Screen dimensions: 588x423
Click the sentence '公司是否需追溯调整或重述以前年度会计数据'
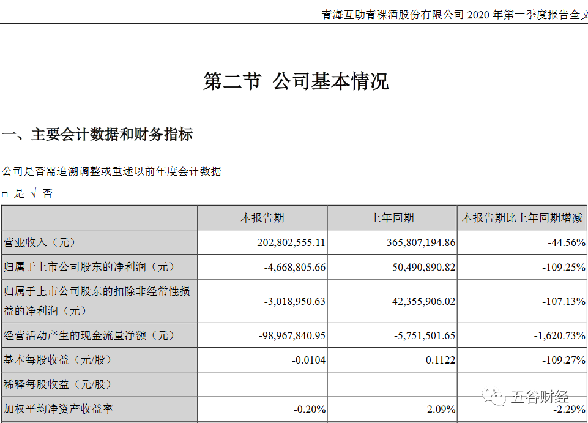point(111,171)
